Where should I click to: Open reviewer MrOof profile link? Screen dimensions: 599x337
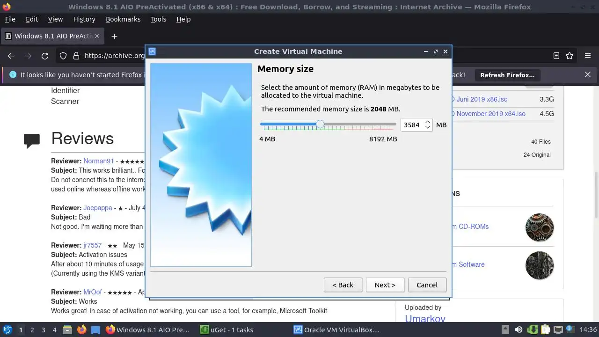pyautogui.click(x=92, y=292)
